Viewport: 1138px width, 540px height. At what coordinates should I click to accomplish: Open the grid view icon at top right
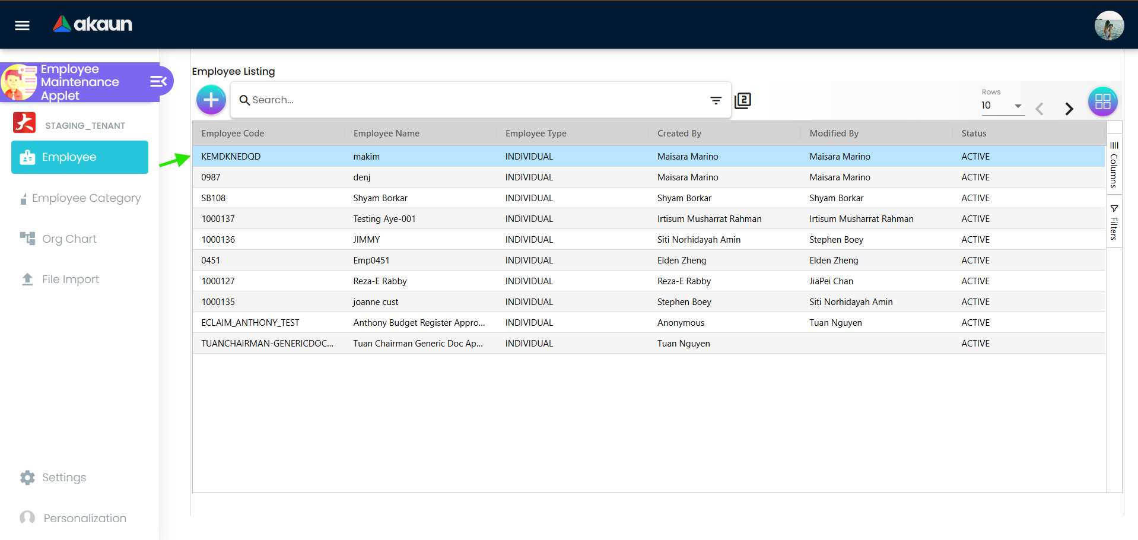[x=1102, y=101]
